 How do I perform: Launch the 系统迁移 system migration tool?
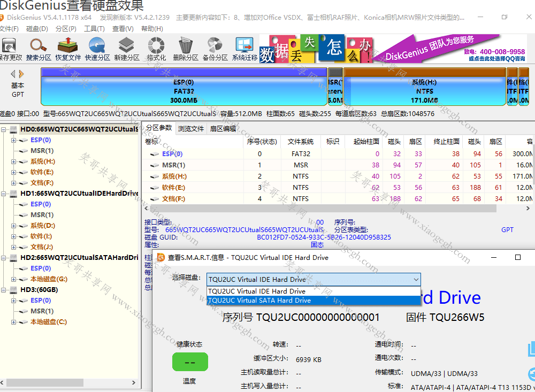pyautogui.click(x=244, y=45)
